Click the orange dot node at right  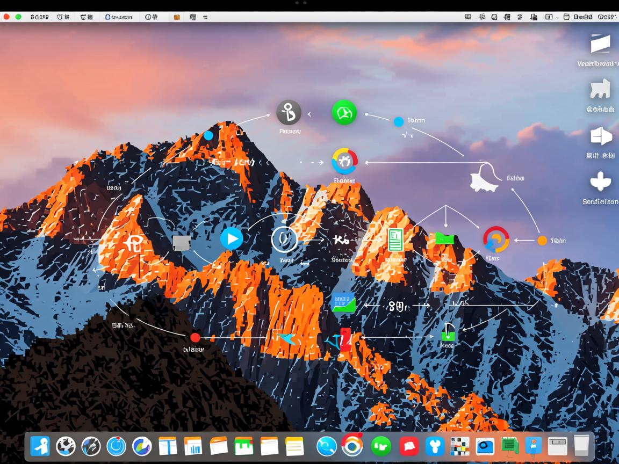point(542,241)
